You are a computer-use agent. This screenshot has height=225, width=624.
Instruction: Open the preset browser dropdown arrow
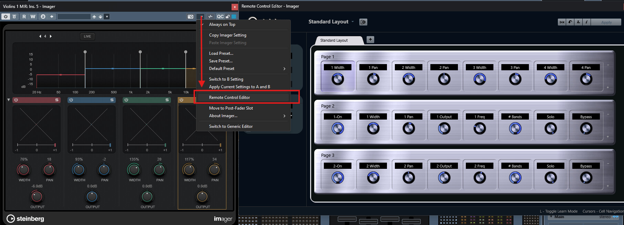click(x=107, y=17)
